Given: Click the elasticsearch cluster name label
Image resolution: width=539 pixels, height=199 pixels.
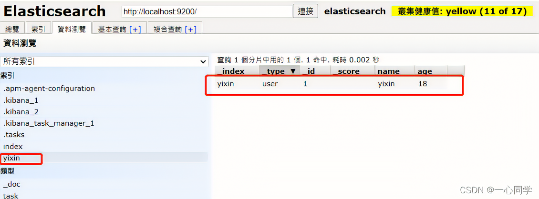Looking at the screenshot, I should click(x=355, y=11).
